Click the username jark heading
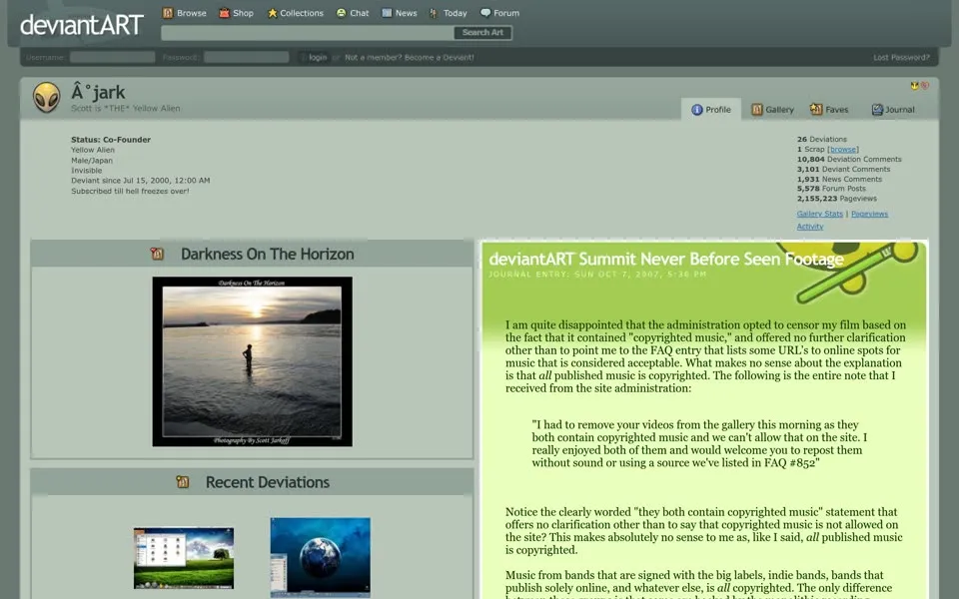 pyautogui.click(x=98, y=92)
